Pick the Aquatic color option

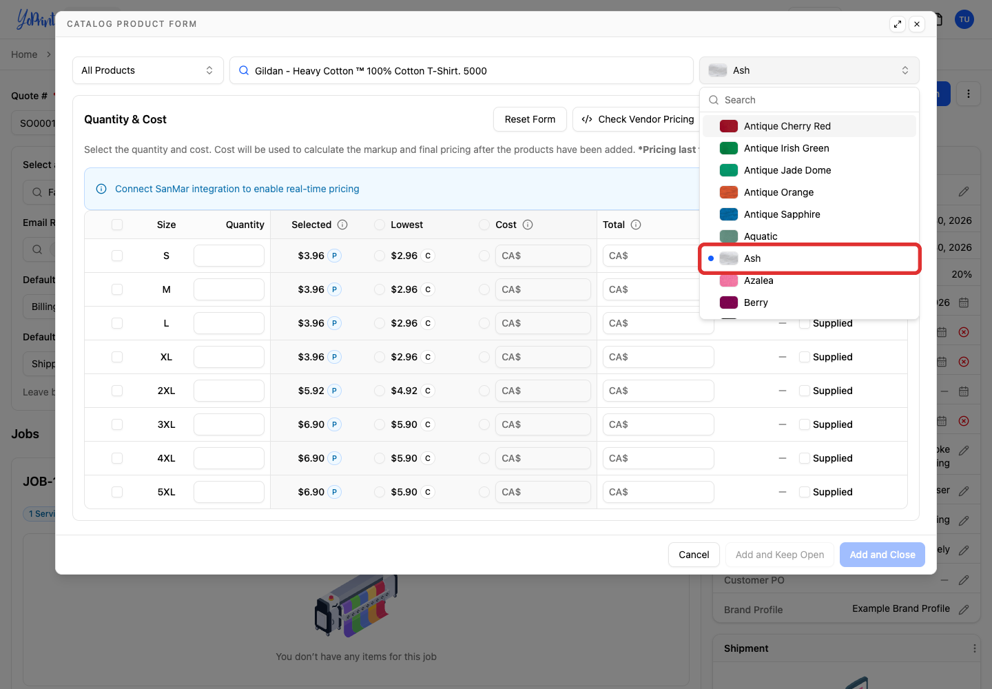point(809,236)
